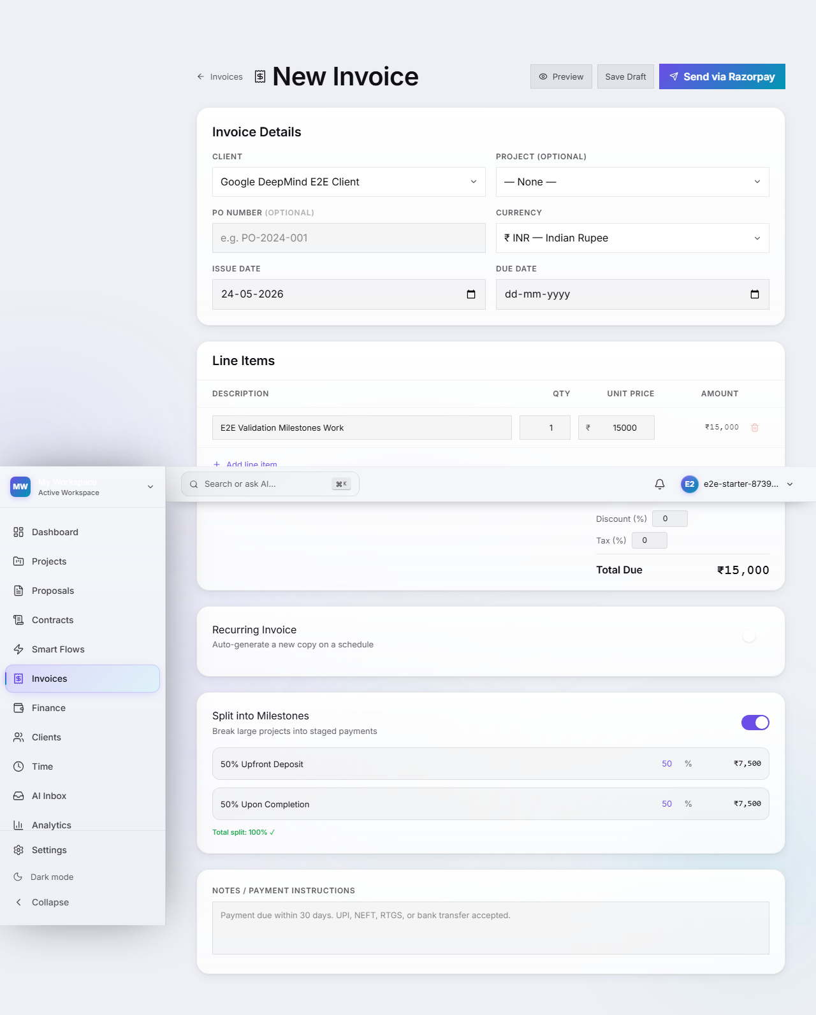The image size is (816, 1015).
Task: Click the Settings gear icon
Action: [x=18, y=850]
